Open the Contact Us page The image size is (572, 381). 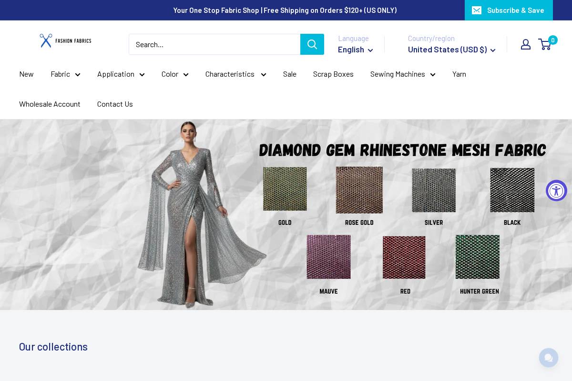[x=115, y=104]
